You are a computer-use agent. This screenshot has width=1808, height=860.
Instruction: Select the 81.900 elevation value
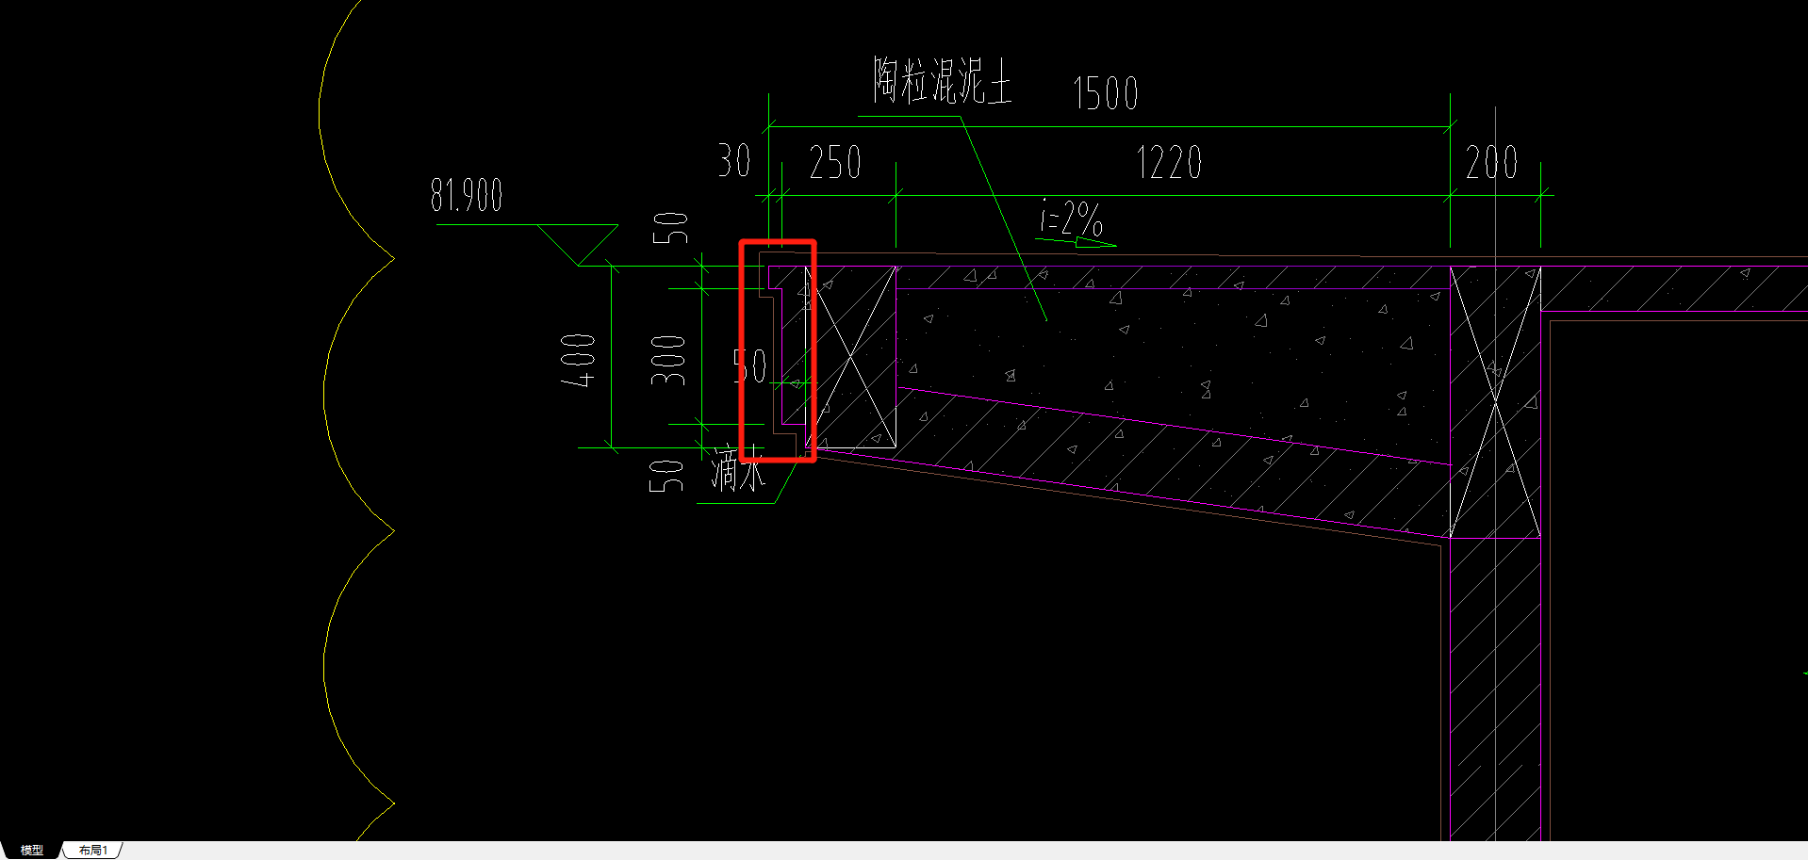click(x=467, y=195)
